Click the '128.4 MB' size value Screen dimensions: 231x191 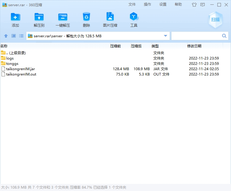(121, 69)
